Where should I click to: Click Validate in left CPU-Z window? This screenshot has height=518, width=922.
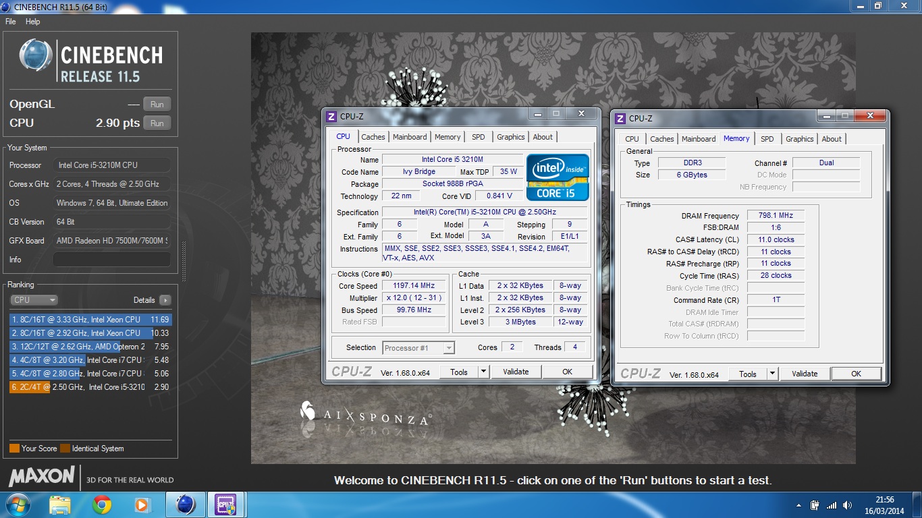[x=516, y=372]
